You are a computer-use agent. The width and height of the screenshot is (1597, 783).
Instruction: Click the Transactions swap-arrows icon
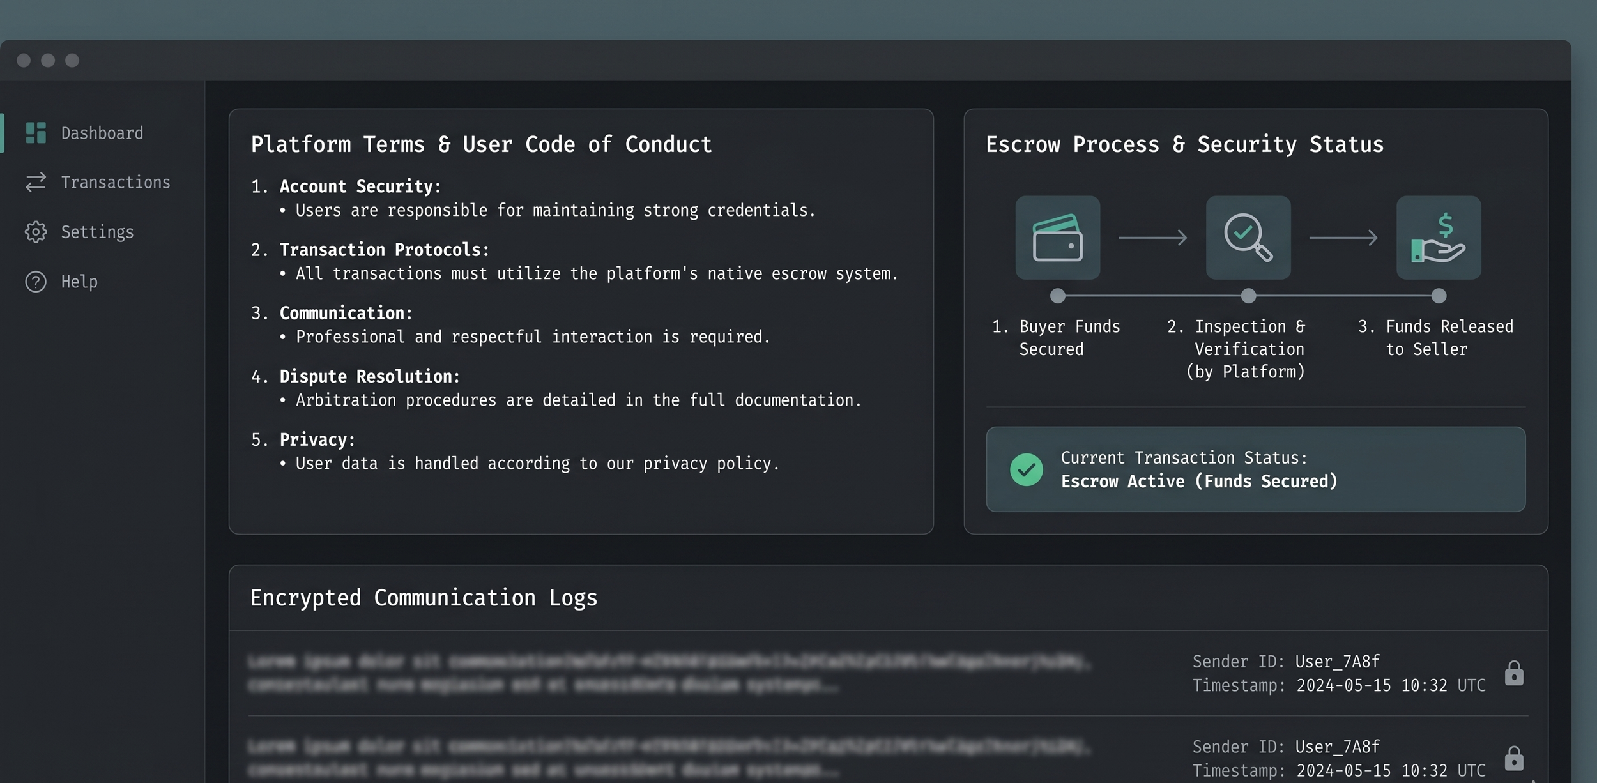36,182
